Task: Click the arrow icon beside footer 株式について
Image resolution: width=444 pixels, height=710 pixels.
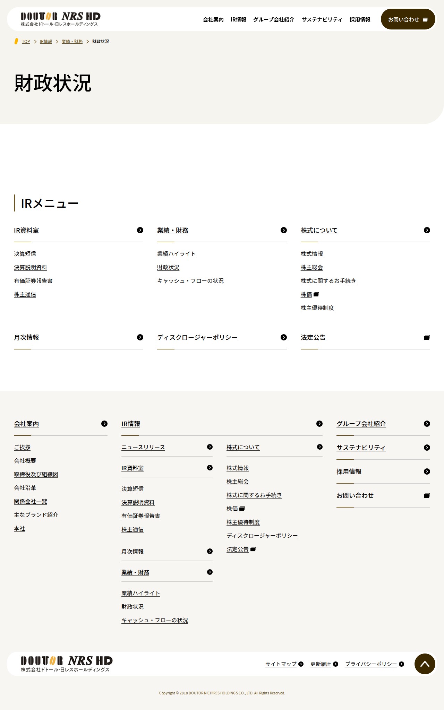Action: click(x=320, y=447)
